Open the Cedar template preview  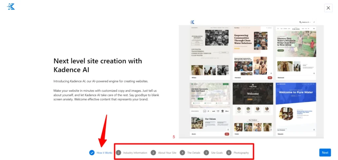coord(253,109)
